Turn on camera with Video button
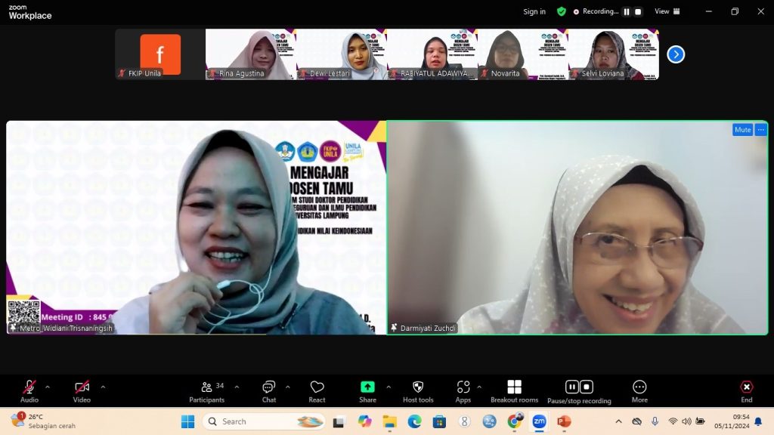The width and height of the screenshot is (774, 435). pos(82,391)
